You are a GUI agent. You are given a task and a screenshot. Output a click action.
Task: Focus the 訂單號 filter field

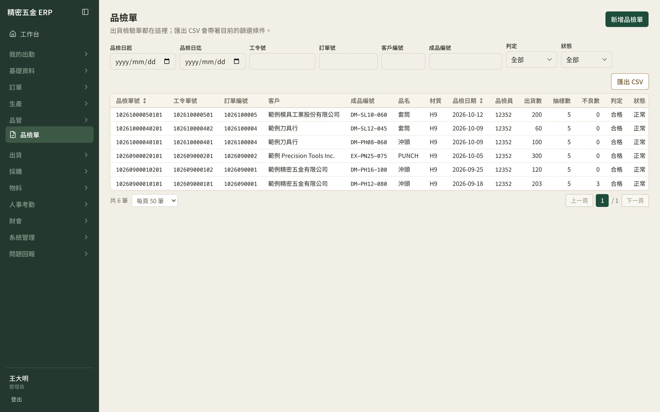348,61
